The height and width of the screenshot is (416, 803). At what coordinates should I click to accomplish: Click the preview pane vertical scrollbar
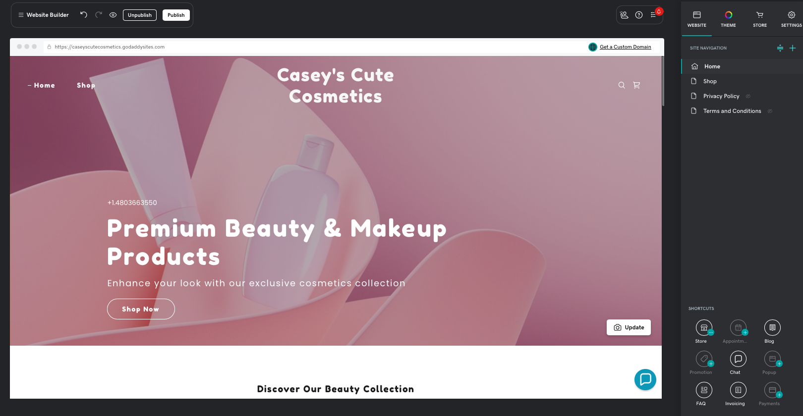coord(663,81)
